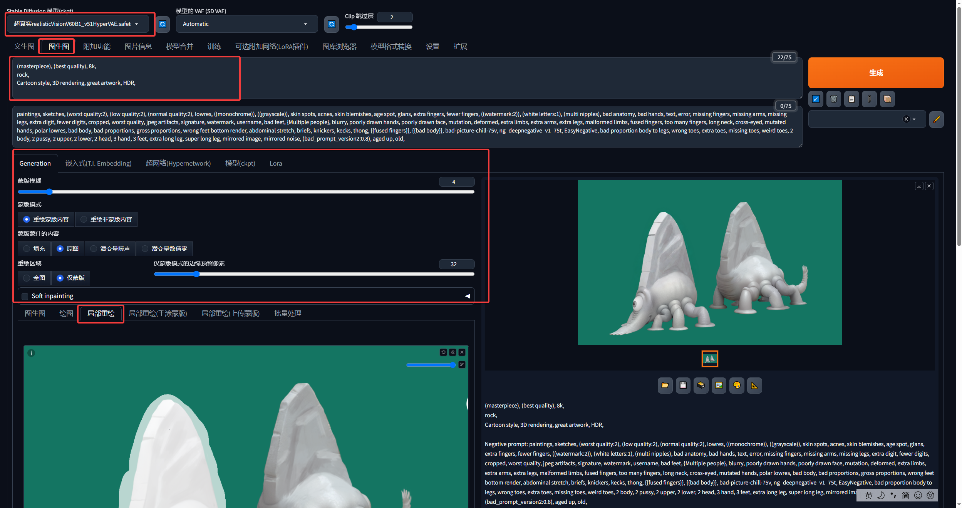The width and height of the screenshot is (962, 508).
Task: Expand the Soft inpainting section arrow
Action: click(468, 296)
